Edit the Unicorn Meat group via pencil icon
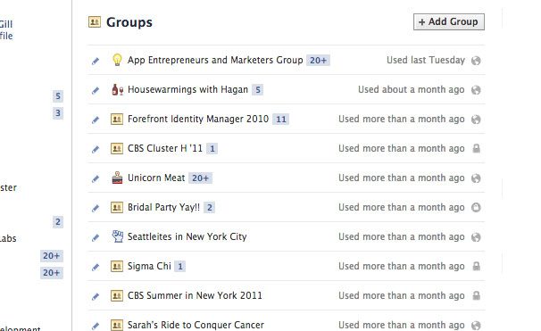Screen dimensions: 541x331 [96, 178]
